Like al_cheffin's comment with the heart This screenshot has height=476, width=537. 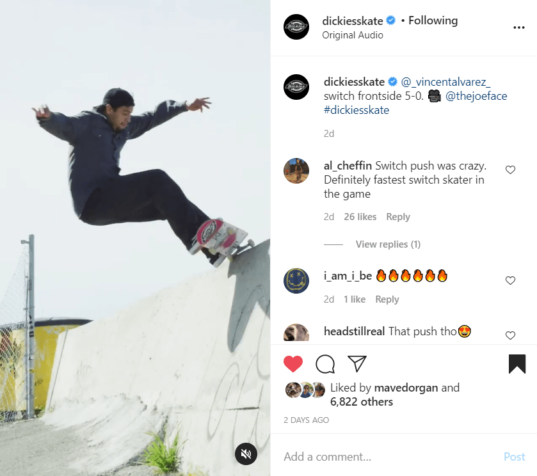pos(510,170)
